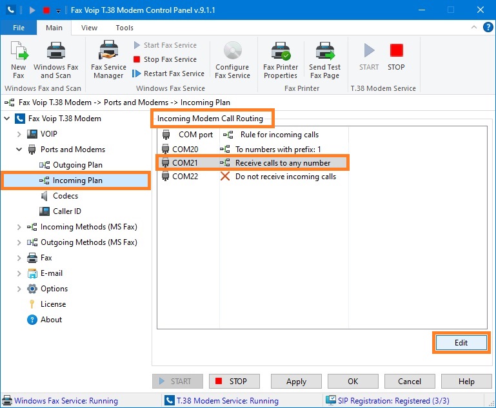Select the COM20 routing row
This screenshot has width=496, height=408.
click(252, 149)
